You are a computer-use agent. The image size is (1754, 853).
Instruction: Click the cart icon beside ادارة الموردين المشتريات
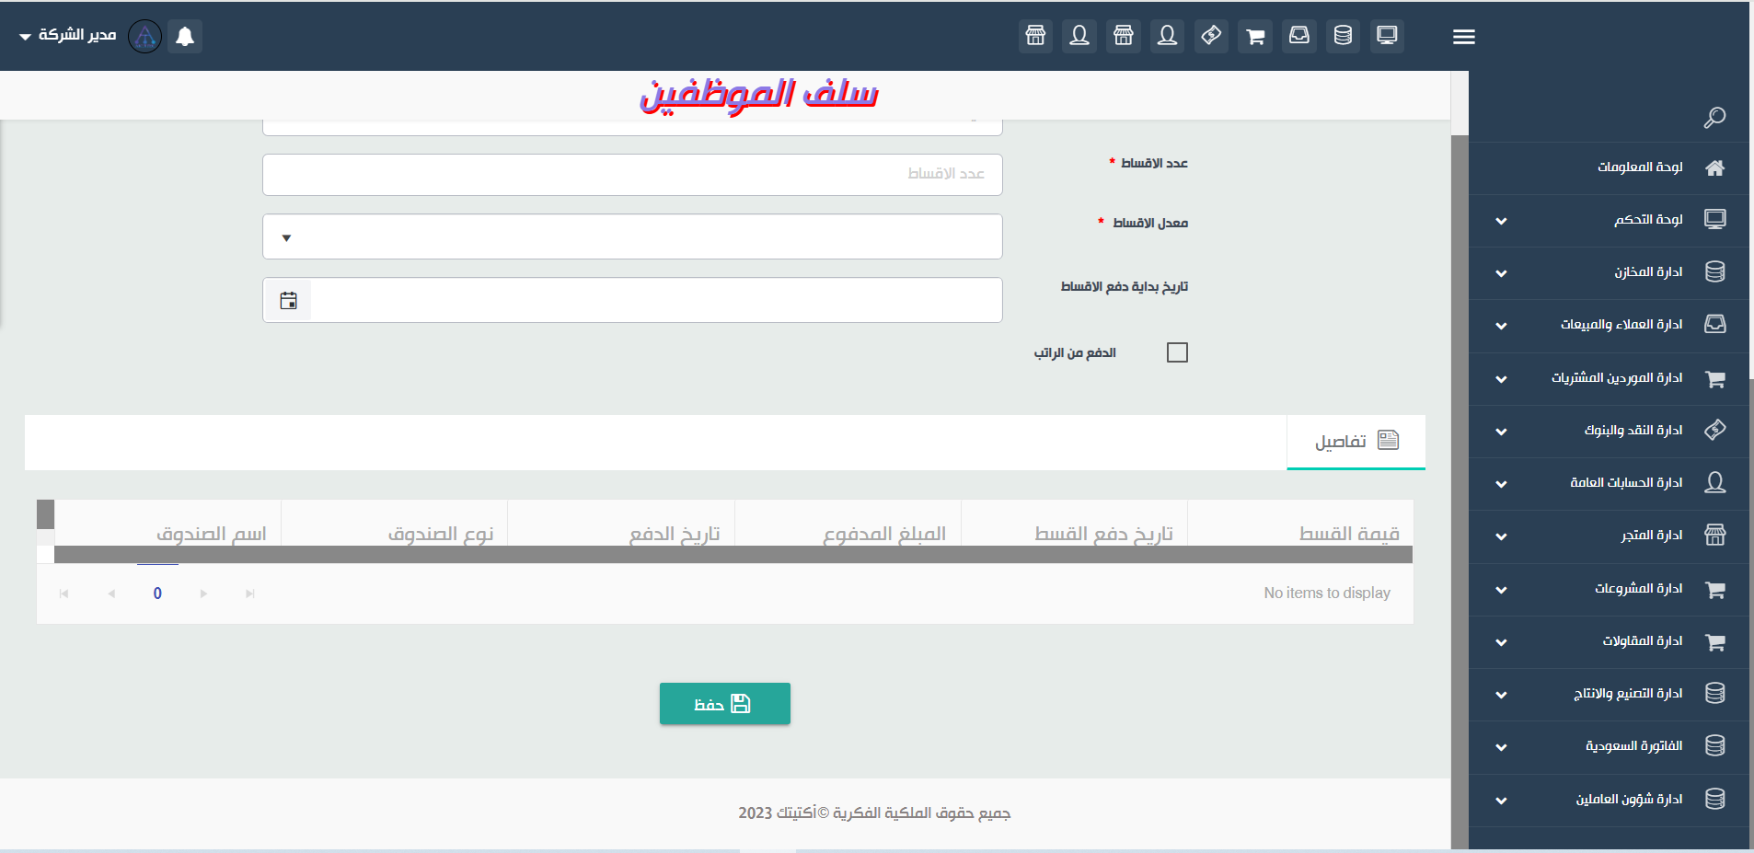1714,378
